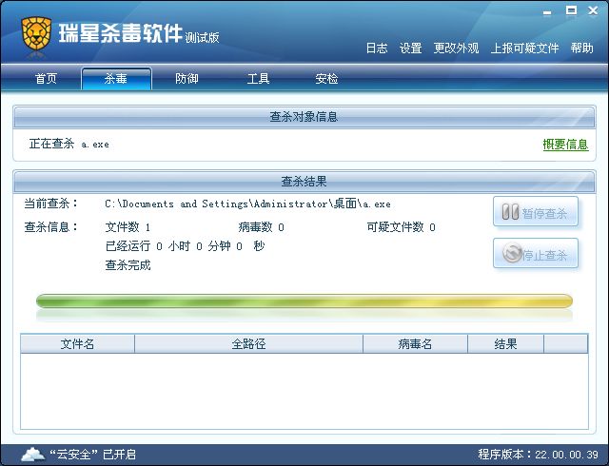Click the 查杀对象信息 section header
The height and width of the screenshot is (466, 609).
tap(304, 116)
